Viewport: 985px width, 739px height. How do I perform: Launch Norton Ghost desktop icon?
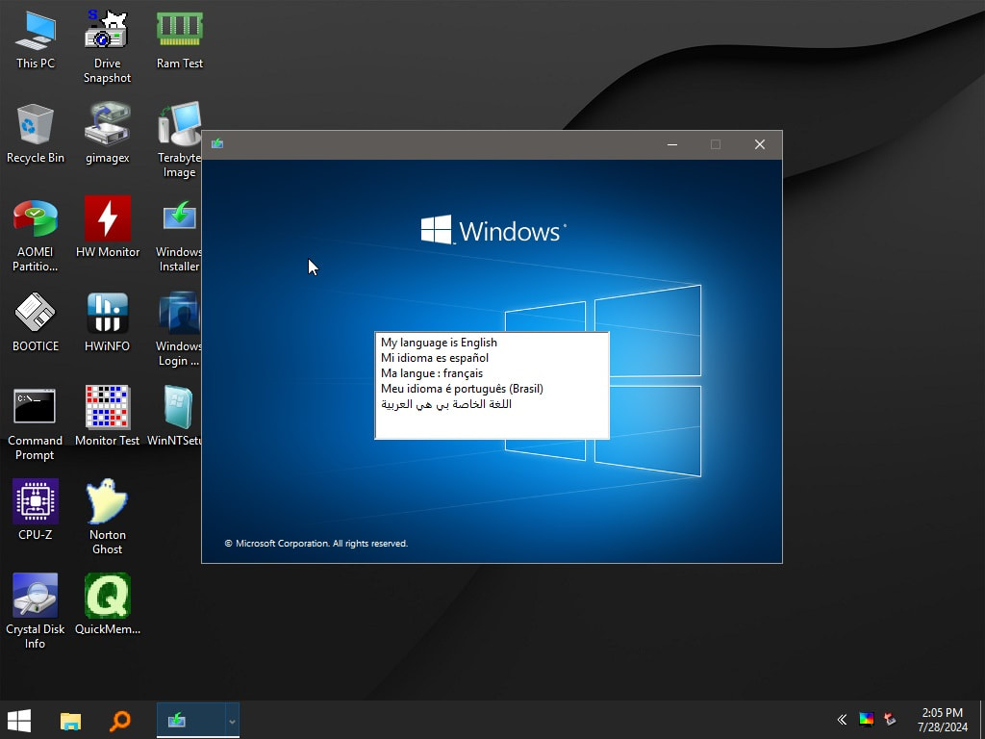pos(108,519)
